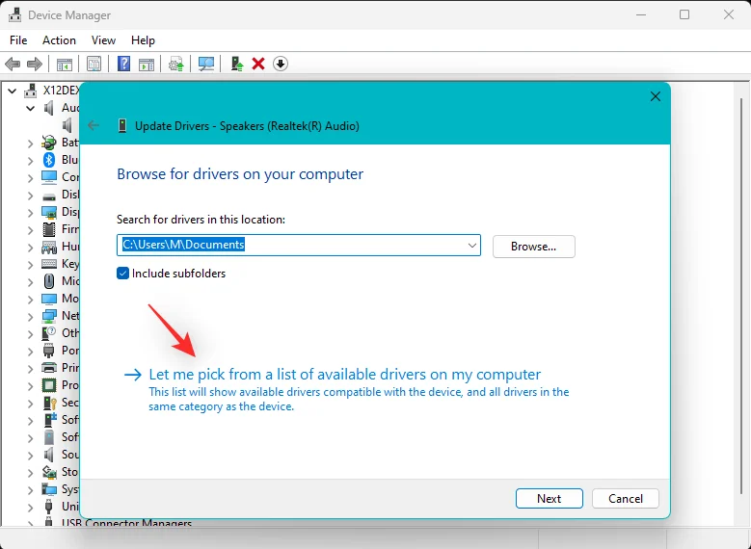Close the Update Drivers dialog with X
751x549 pixels.
pos(656,96)
